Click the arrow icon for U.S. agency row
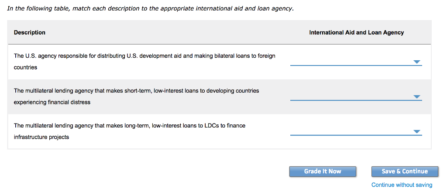 (417, 62)
